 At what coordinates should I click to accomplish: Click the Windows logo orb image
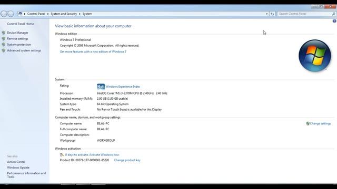tap(315, 56)
